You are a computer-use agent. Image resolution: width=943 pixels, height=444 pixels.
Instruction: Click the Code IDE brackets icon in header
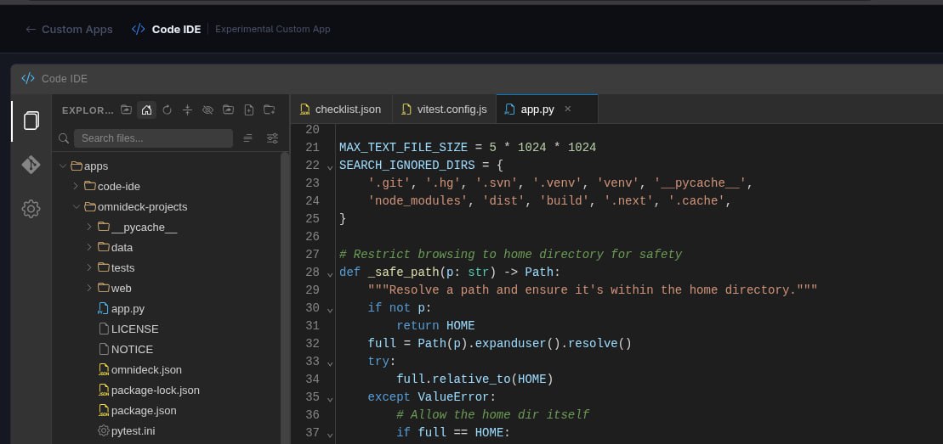pos(139,29)
